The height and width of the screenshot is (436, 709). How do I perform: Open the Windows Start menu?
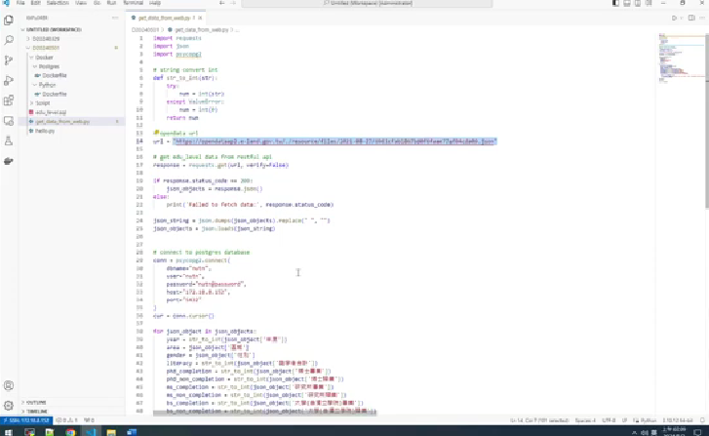click(9, 432)
